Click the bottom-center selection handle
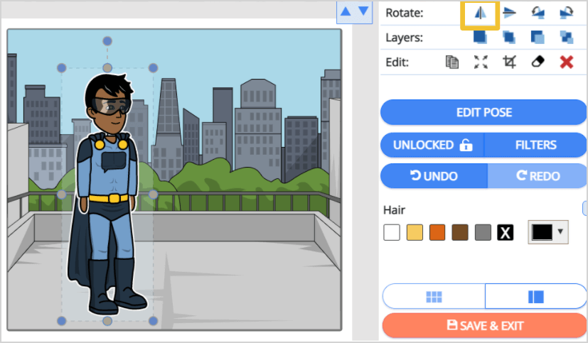The image size is (588, 343). [x=107, y=321]
